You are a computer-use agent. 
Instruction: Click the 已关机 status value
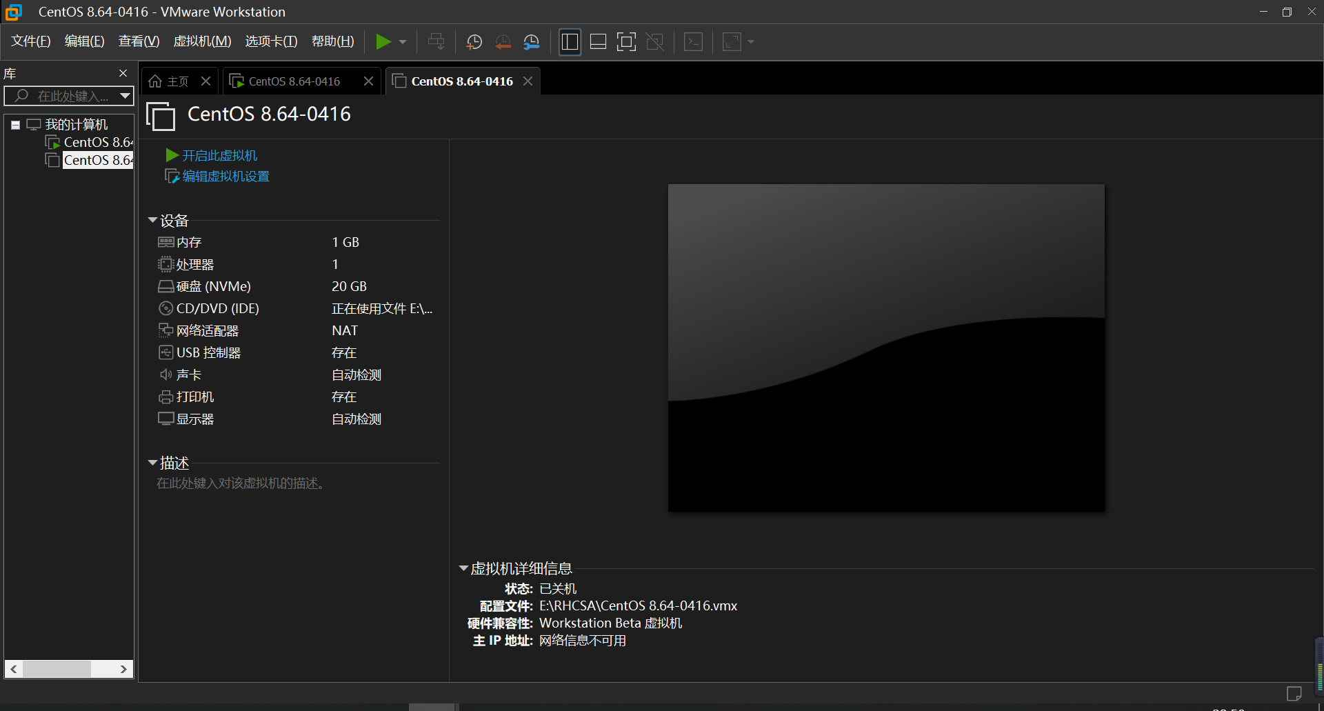coord(558,588)
